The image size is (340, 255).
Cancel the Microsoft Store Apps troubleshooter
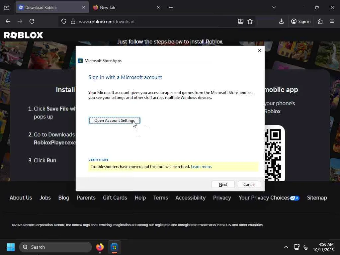(249, 185)
